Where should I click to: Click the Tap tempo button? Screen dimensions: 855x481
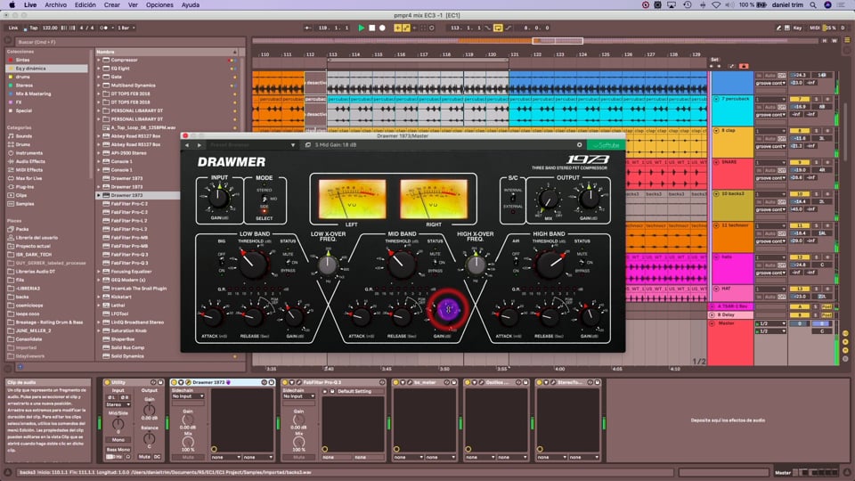coord(33,28)
